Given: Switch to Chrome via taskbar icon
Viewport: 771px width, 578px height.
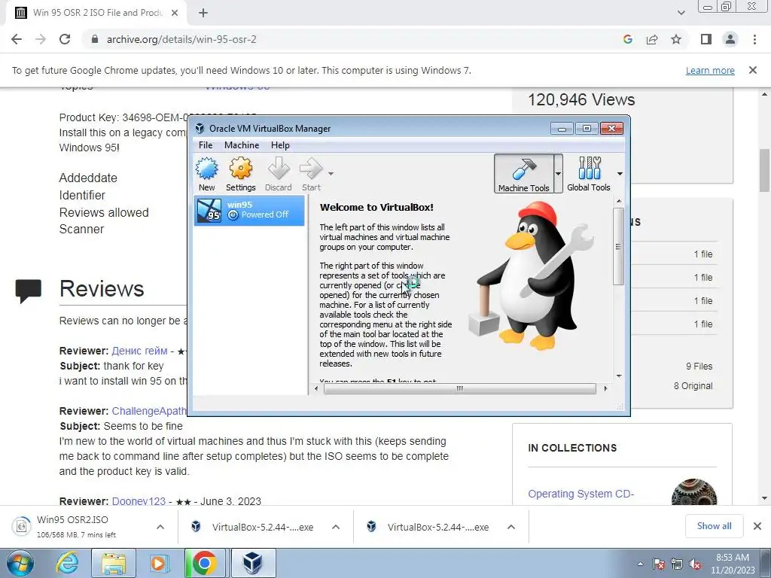Looking at the screenshot, I should click(x=204, y=563).
